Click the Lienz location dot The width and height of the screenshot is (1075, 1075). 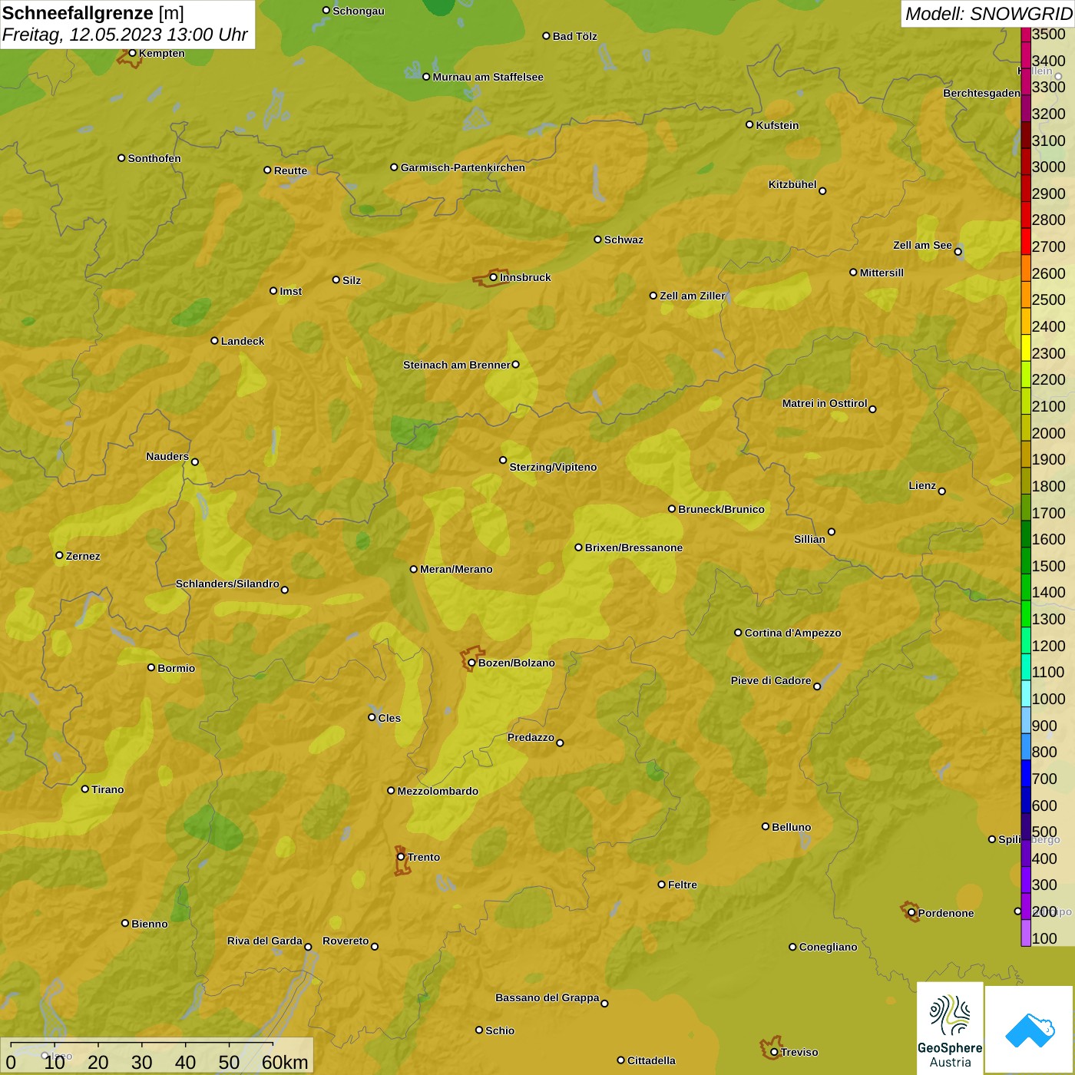(x=942, y=491)
